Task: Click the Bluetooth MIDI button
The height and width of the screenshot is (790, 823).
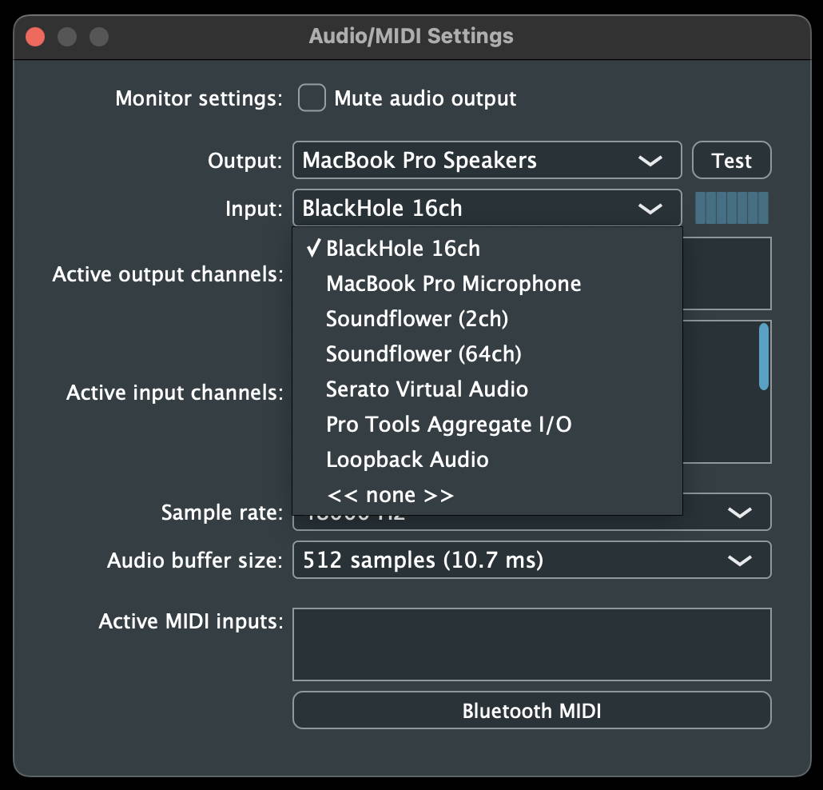Action: click(531, 711)
